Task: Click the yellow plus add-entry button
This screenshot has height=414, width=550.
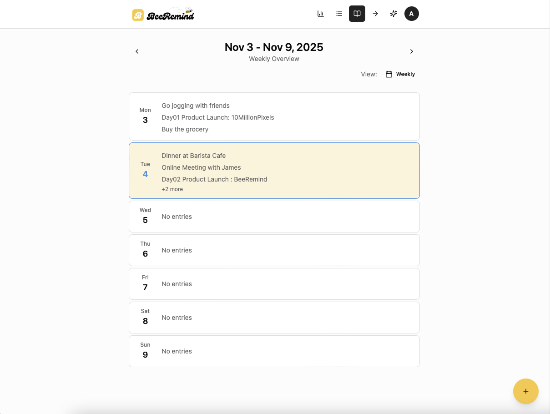Action: click(x=525, y=391)
